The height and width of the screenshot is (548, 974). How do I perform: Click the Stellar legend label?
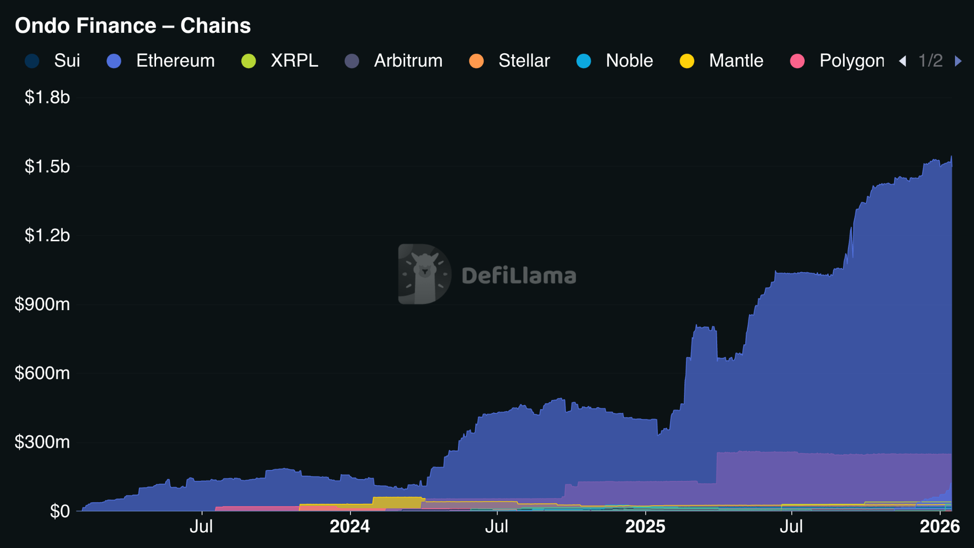[524, 61]
